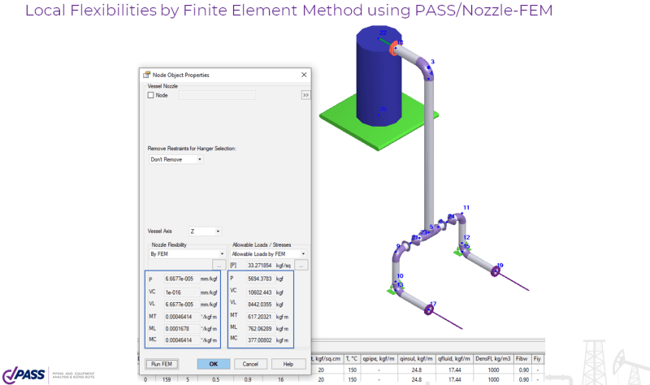
Task: Click the DensFl, kg/m3 column header
Action: 493,359
